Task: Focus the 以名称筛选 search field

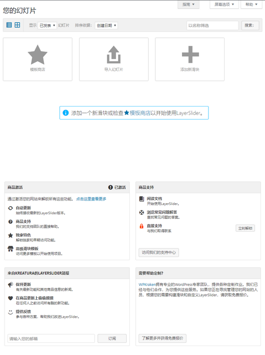Action: [x=212, y=25]
